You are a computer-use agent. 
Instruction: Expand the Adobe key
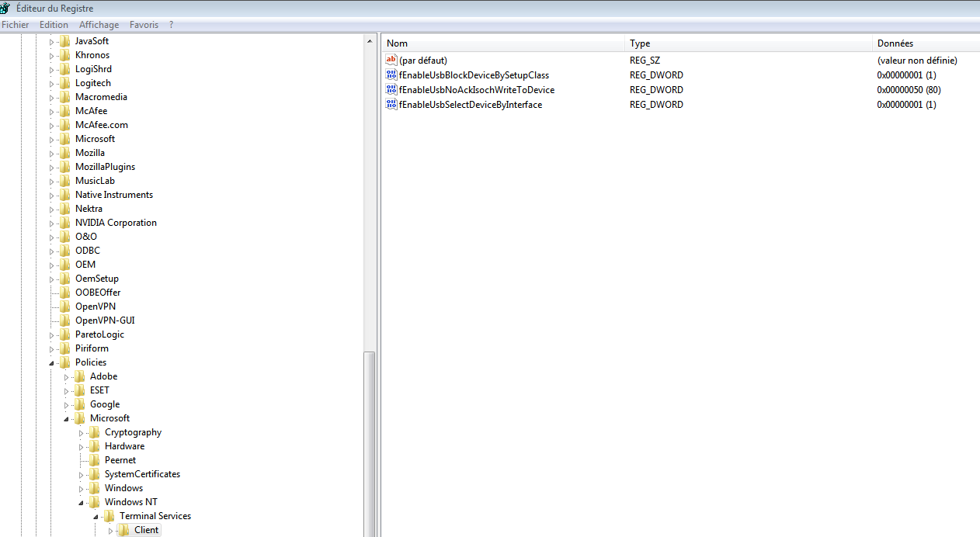[x=68, y=376]
